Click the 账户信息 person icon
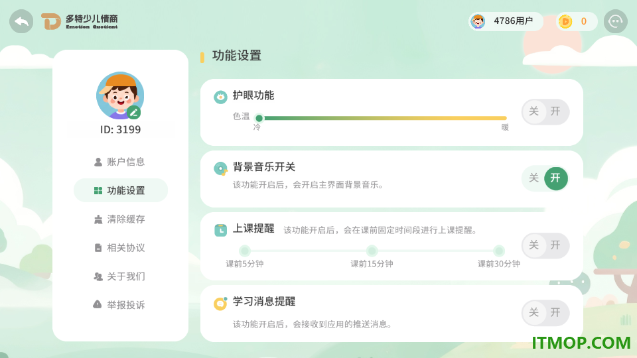 (98, 162)
